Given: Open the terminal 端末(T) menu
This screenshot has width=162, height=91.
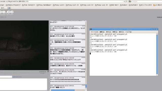Looking at the screenshot, I should tap(121, 32).
